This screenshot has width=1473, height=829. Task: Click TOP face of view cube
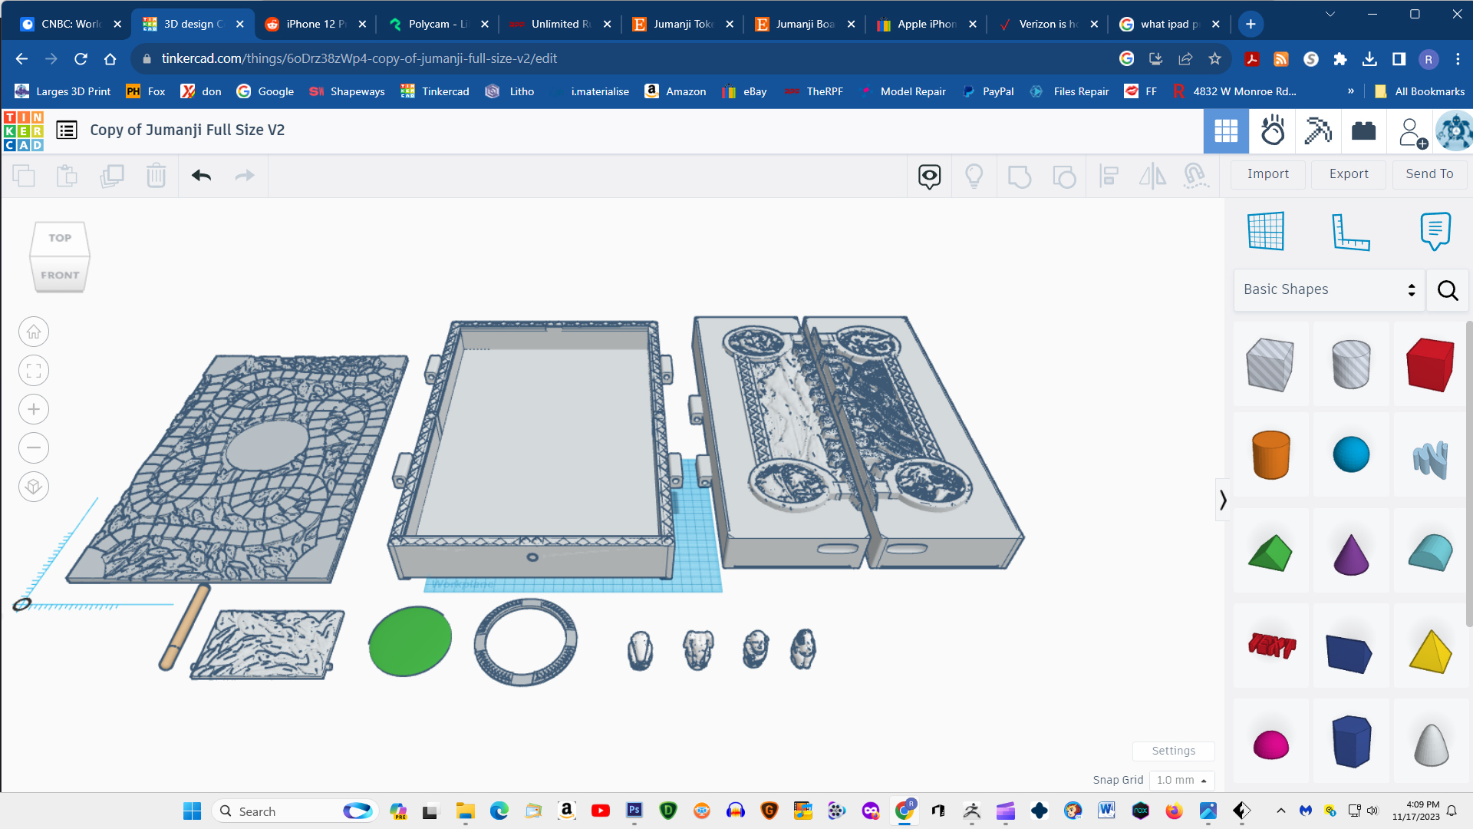(60, 239)
